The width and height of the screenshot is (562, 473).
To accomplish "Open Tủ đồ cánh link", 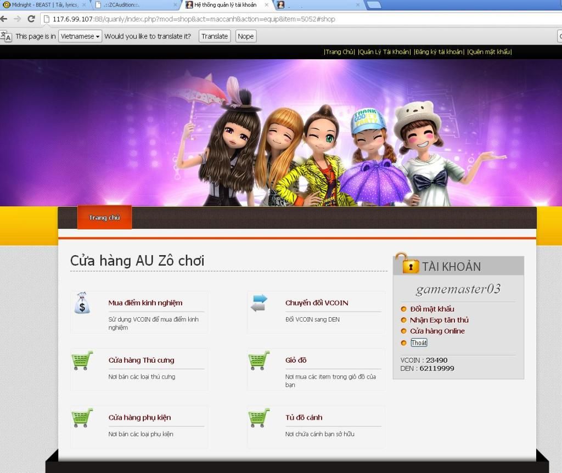I will [304, 418].
